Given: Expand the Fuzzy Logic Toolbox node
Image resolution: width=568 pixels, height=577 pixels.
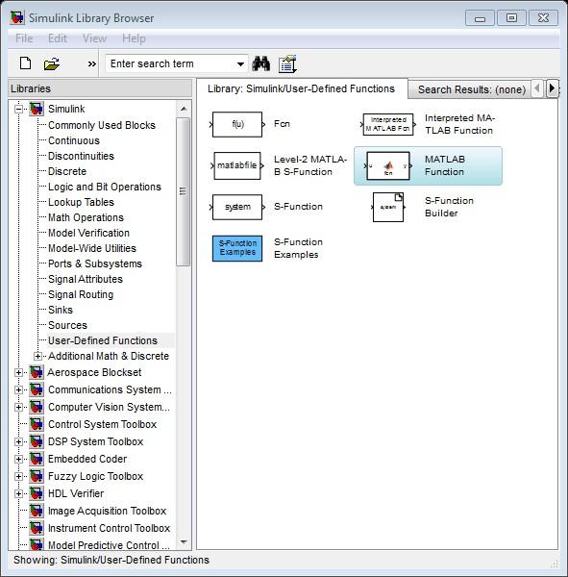Looking at the screenshot, I should (x=18, y=476).
